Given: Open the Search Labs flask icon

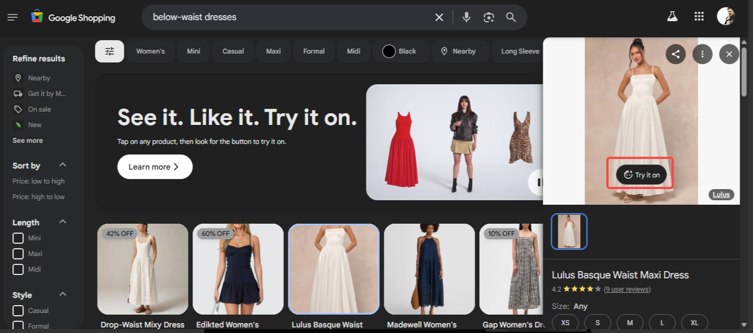Looking at the screenshot, I should pos(672,16).
